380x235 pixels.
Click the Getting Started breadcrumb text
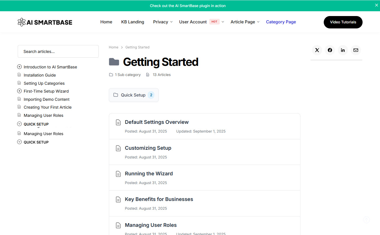pyautogui.click(x=137, y=47)
